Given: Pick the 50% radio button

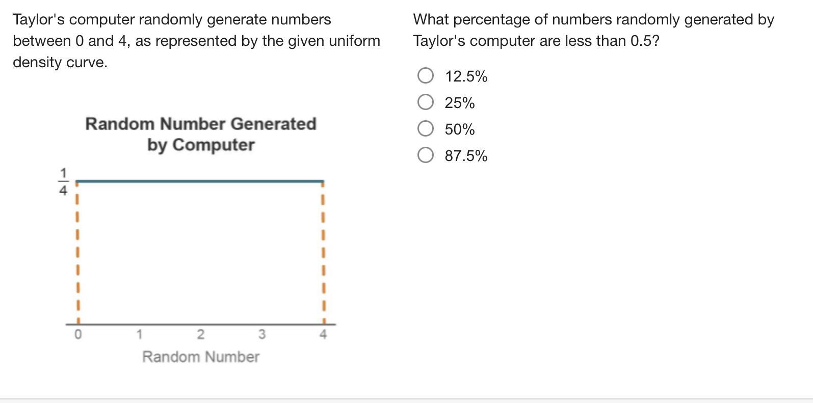Looking at the screenshot, I should click(426, 129).
